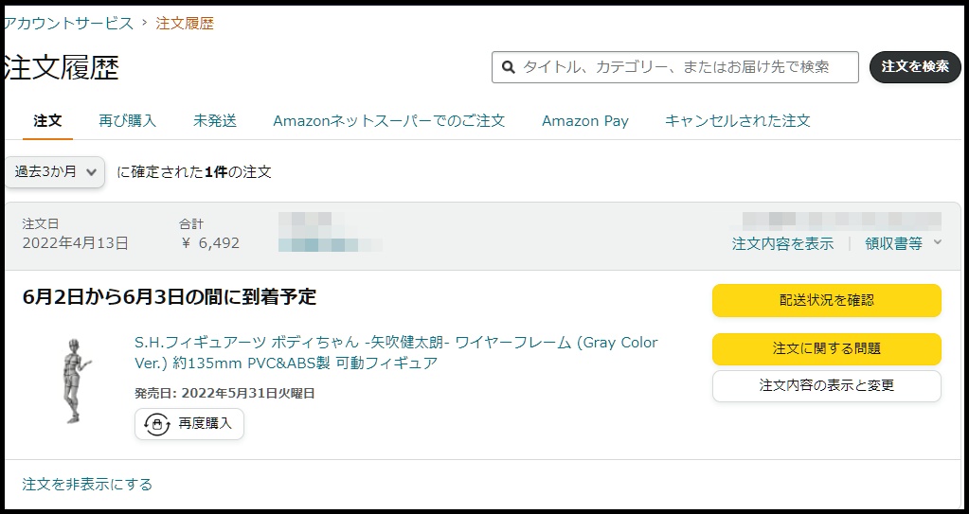The height and width of the screenshot is (514, 969).
Task: Click the 再度購入 cycle icon
Action: [157, 424]
